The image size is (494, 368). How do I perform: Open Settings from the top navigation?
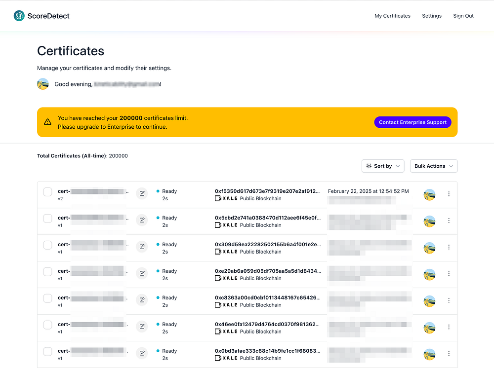click(431, 16)
